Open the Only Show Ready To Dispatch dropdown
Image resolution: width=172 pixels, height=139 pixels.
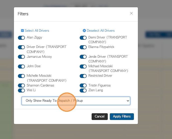76,101
